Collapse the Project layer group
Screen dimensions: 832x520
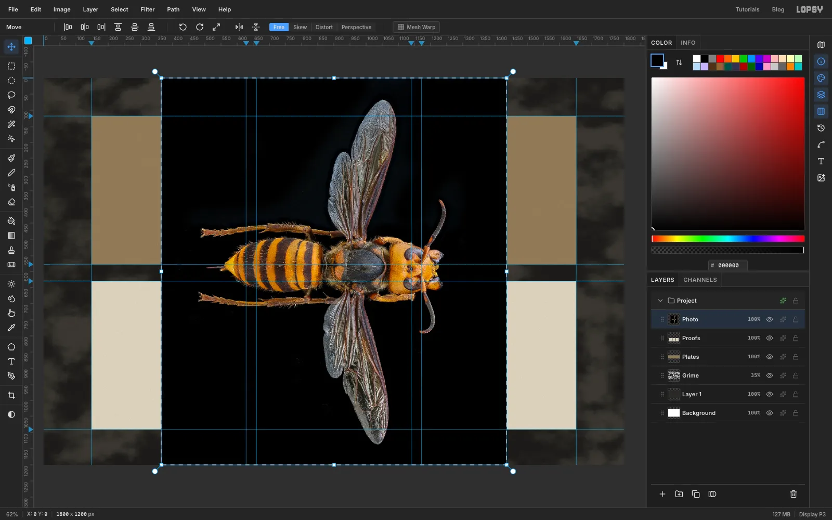660,301
